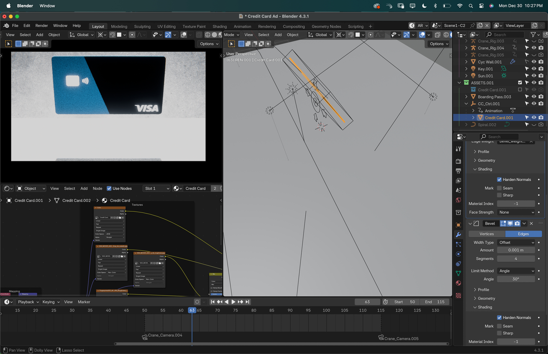This screenshot has height=354, width=548.
Task: Open the Modifiers wrench tab
Action: pyautogui.click(x=459, y=235)
